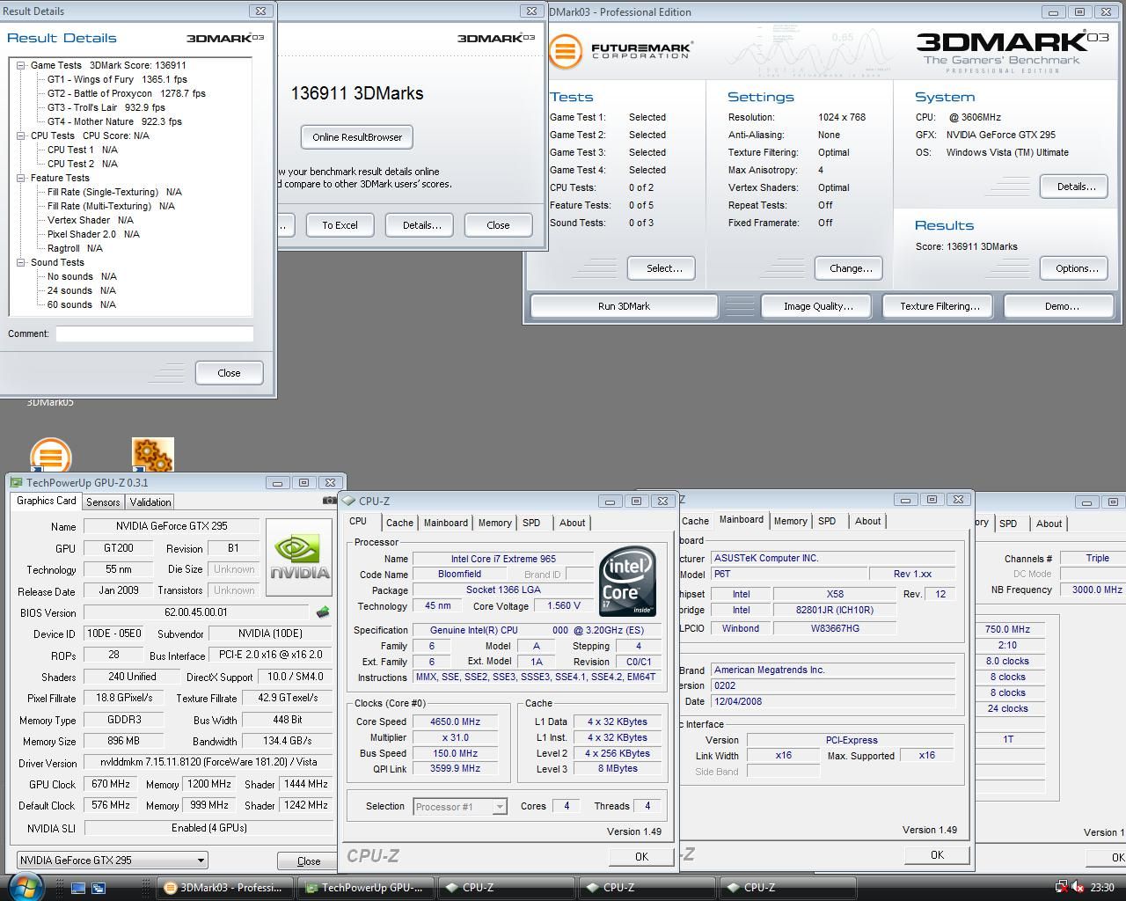1126x901 pixels.
Task: Open the gear desktop icon
Action: click(x=152, y=455)
